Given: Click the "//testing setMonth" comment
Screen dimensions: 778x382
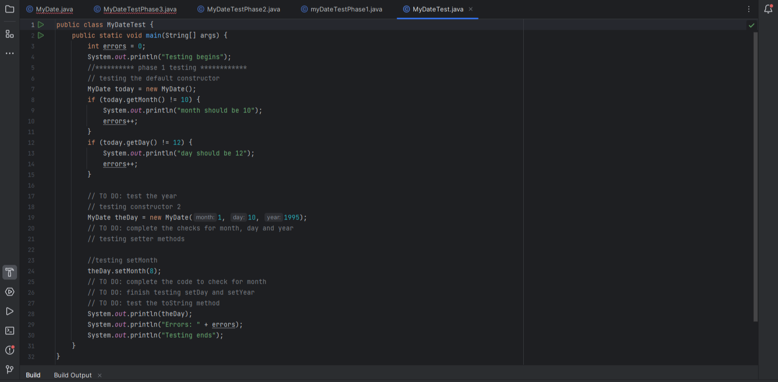Looking at the screenshot, I should (x=122, y=260).
